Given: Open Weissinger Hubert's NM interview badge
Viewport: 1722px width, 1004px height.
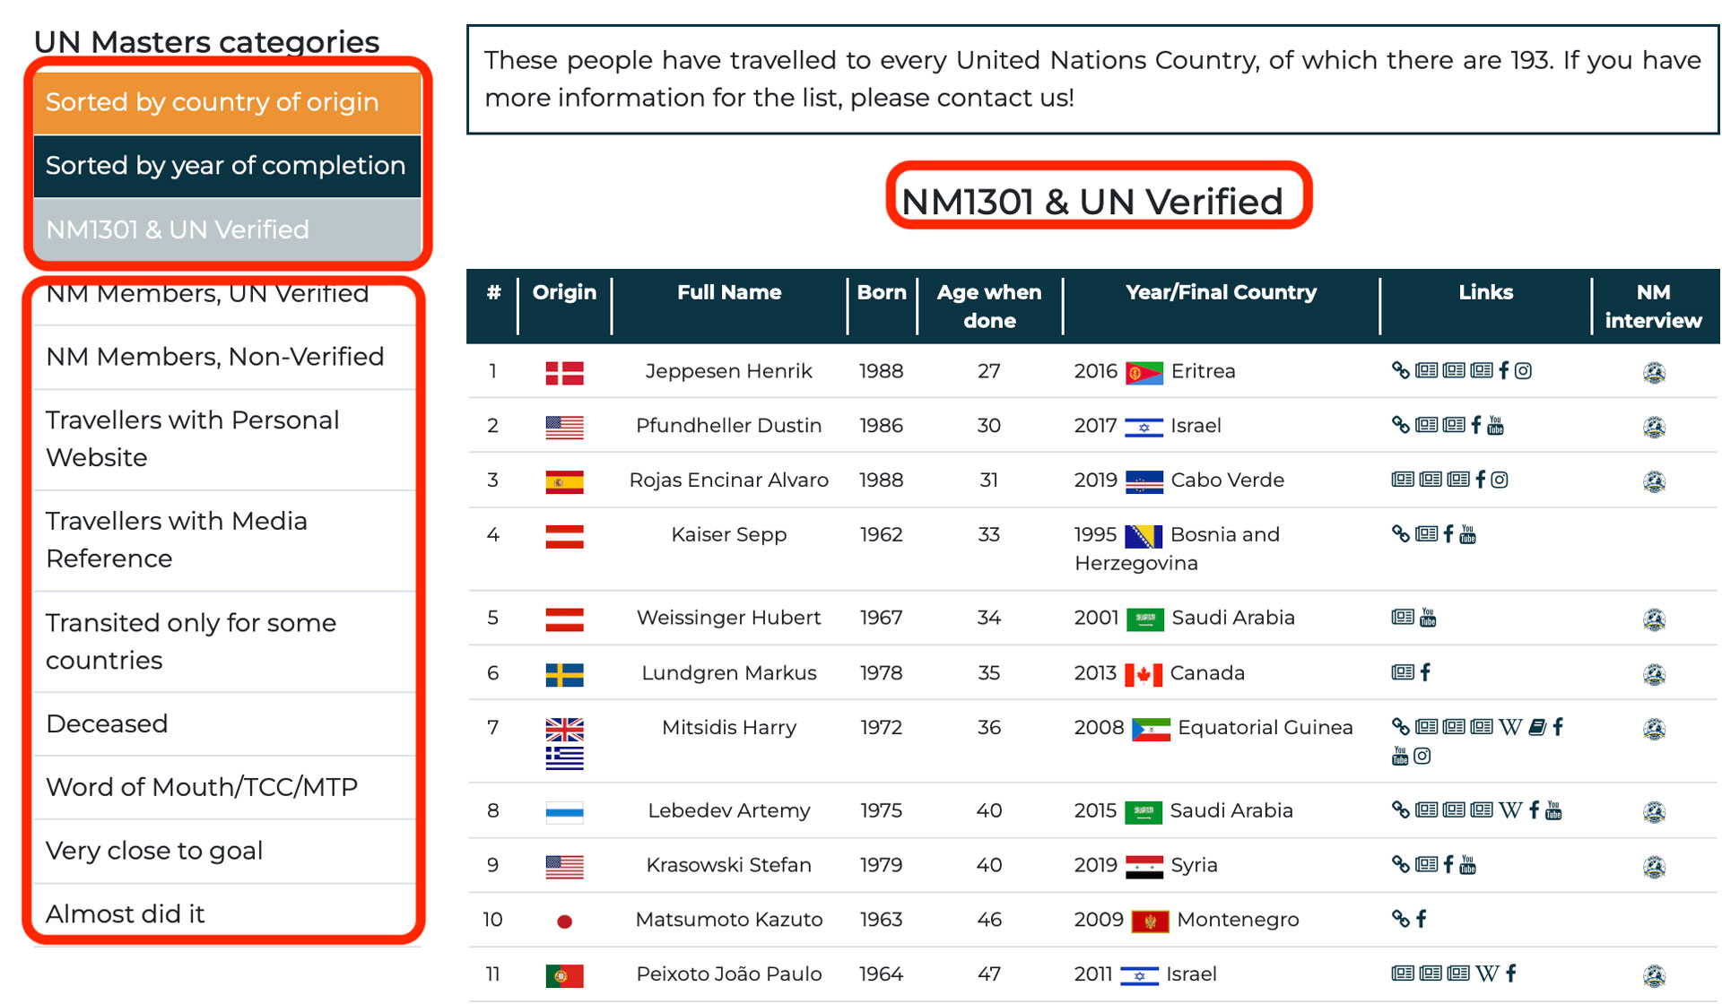Looking at the screenshot, I should 1654,619.
